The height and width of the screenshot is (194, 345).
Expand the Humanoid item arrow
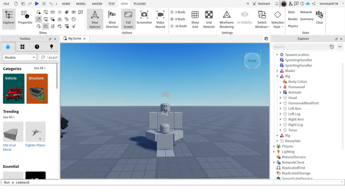pos(280,87)
